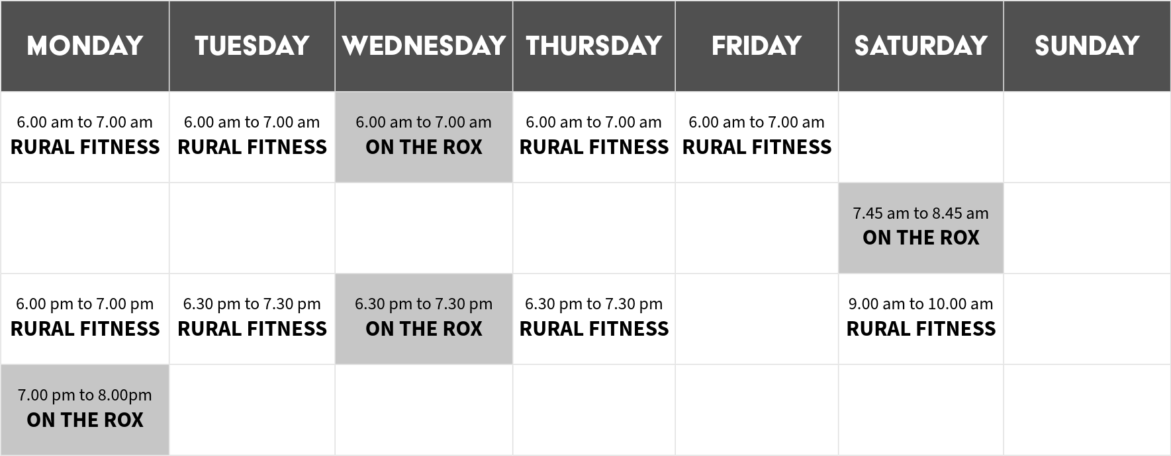The height and width of the screenshot is (456, 1171).
Task: Click the empty Sunday 6.00 am cell
Action: tap(1087, 137)
